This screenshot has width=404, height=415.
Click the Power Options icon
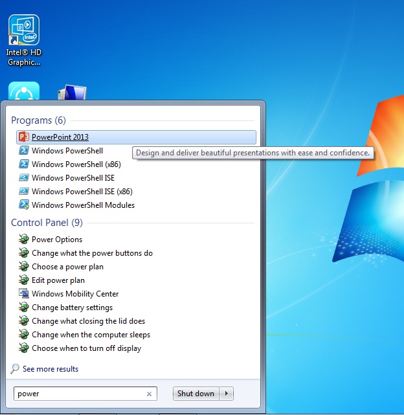click(24, 239)
